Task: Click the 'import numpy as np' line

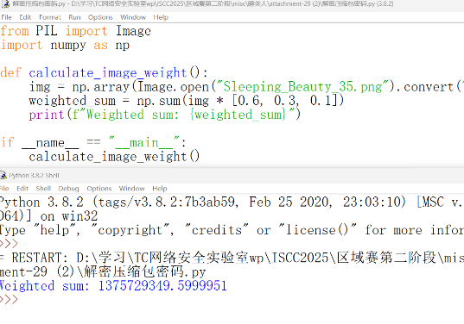Action: click(x=65, y=45)
